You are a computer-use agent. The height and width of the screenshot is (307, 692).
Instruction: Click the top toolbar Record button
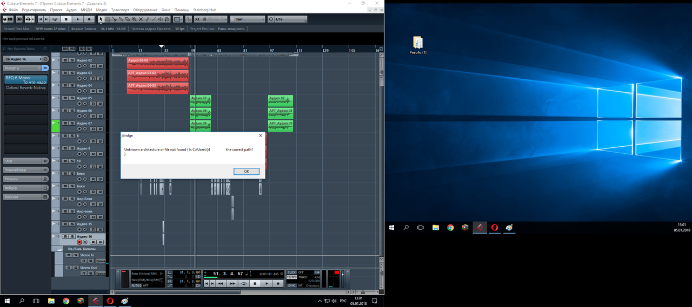(89, 19)
